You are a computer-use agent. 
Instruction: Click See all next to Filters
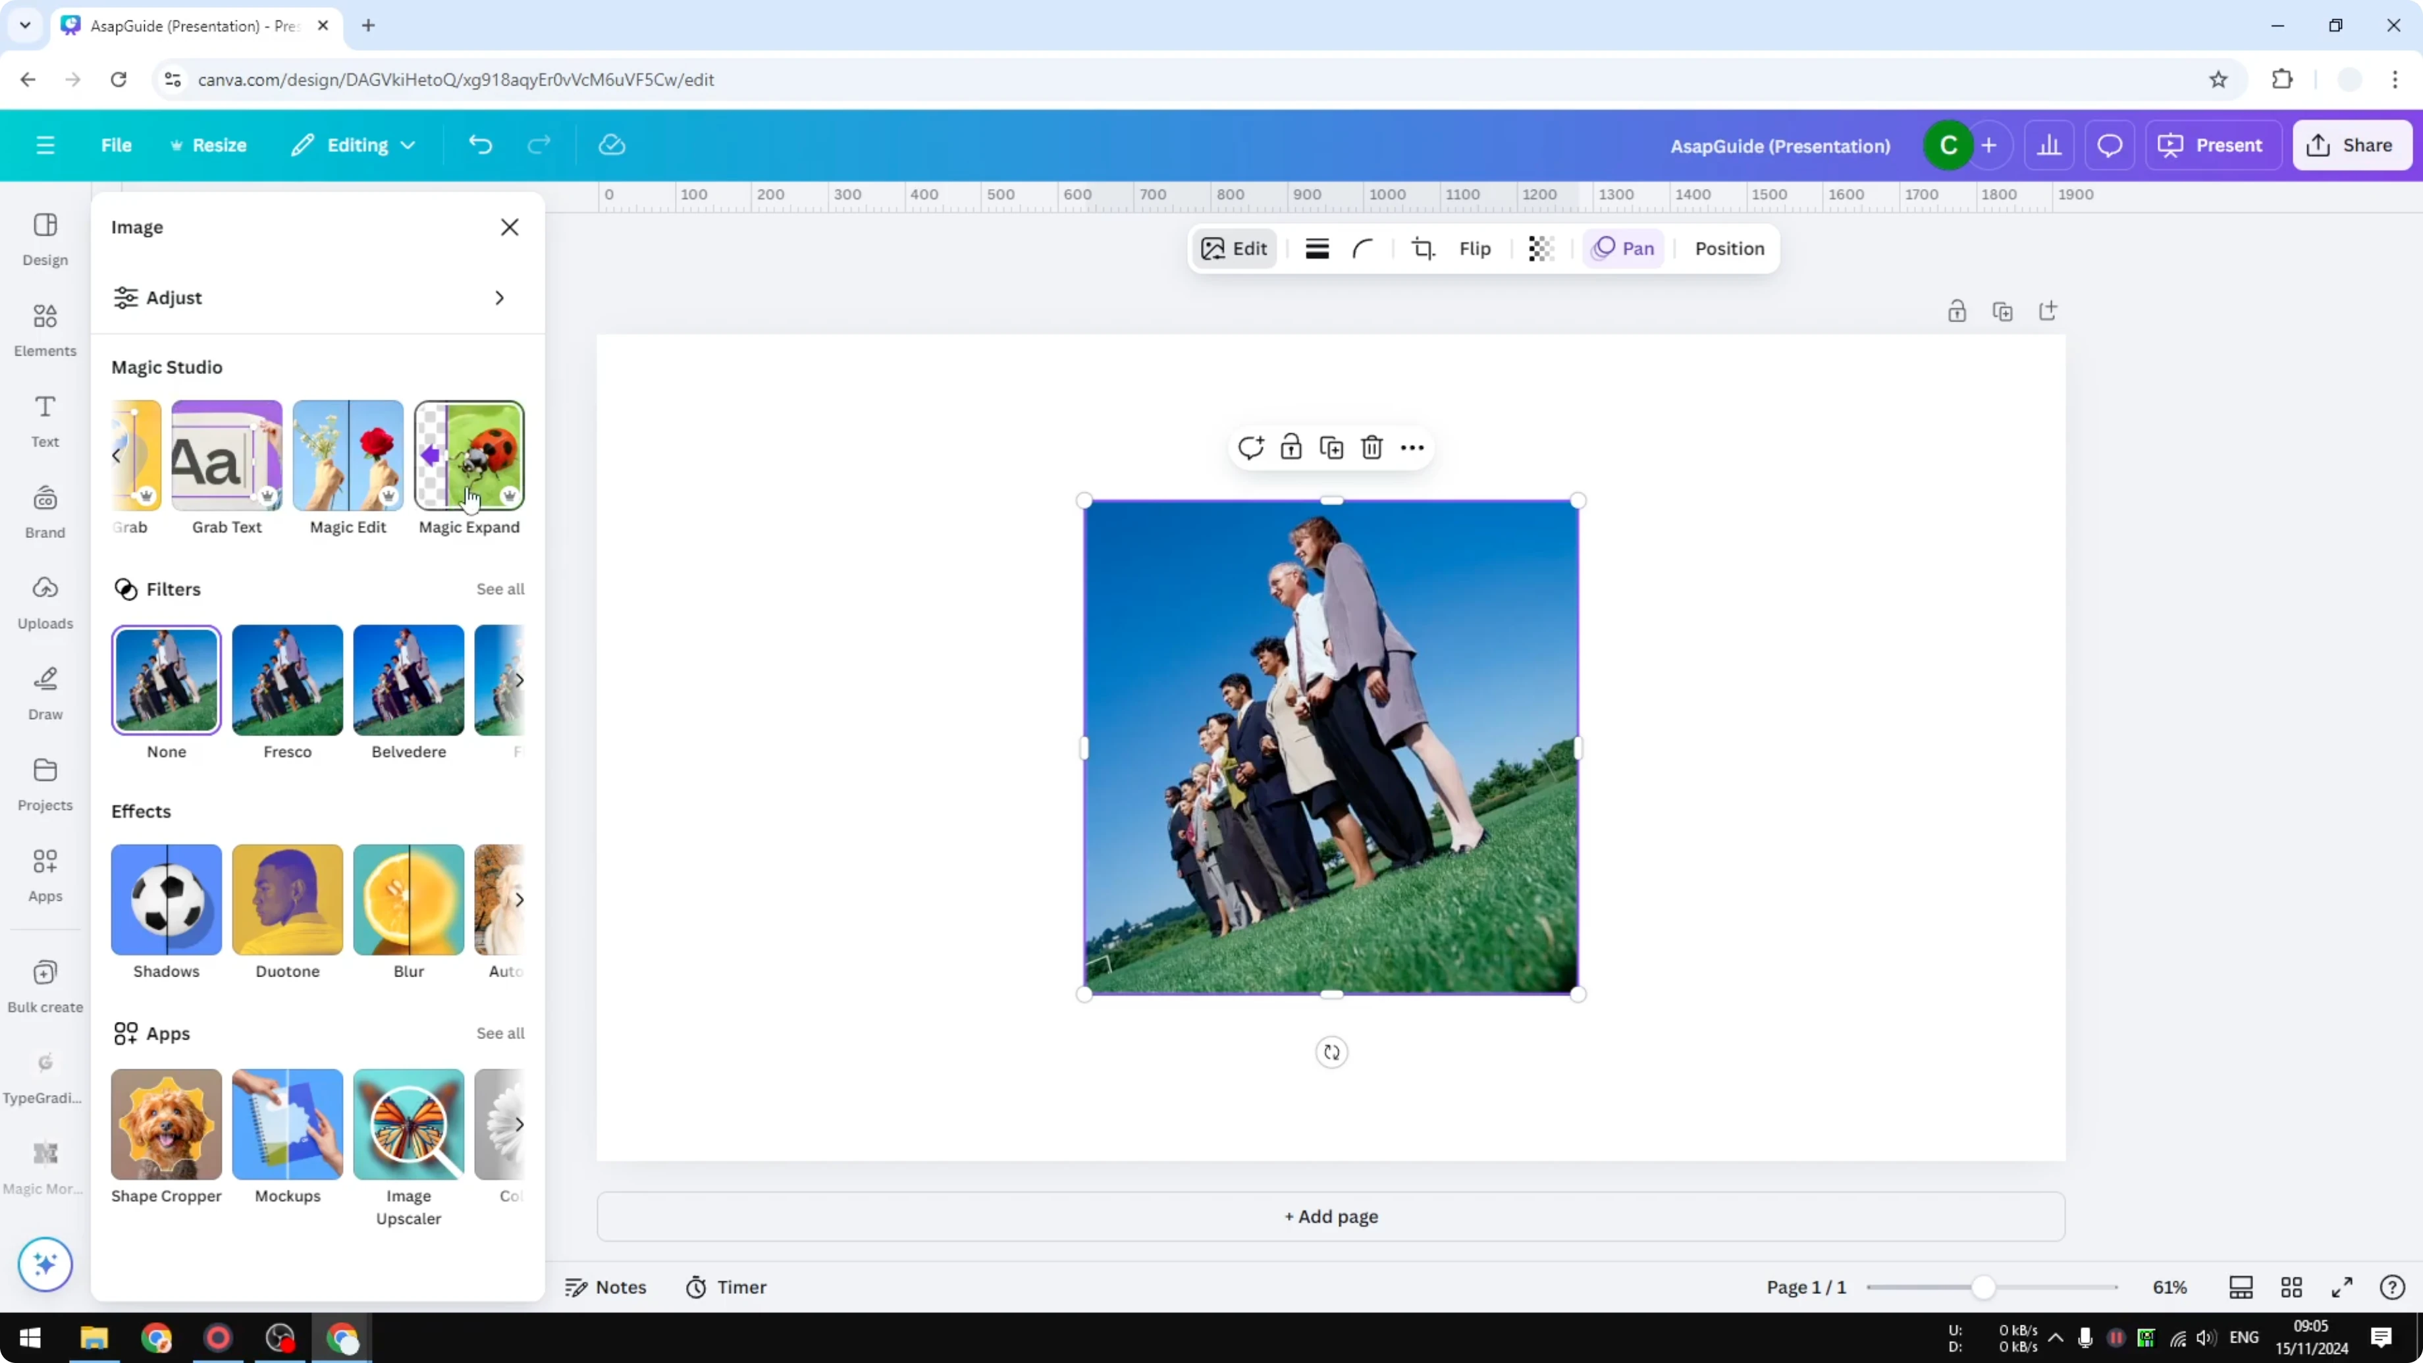[x=500, y=589]
